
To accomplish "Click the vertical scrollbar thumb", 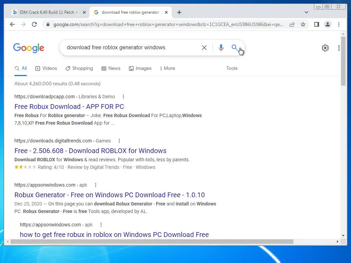I will [343, 61].
